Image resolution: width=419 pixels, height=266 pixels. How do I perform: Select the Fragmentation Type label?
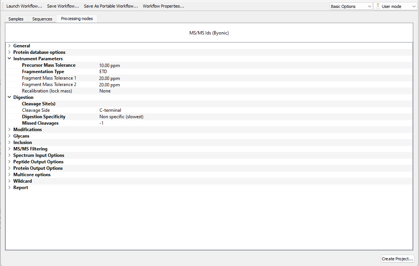[43, 72]
